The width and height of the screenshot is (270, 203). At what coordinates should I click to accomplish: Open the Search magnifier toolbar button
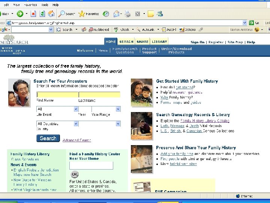66,14
